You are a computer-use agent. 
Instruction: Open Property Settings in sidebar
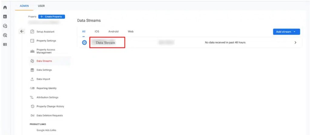point(46,41)
